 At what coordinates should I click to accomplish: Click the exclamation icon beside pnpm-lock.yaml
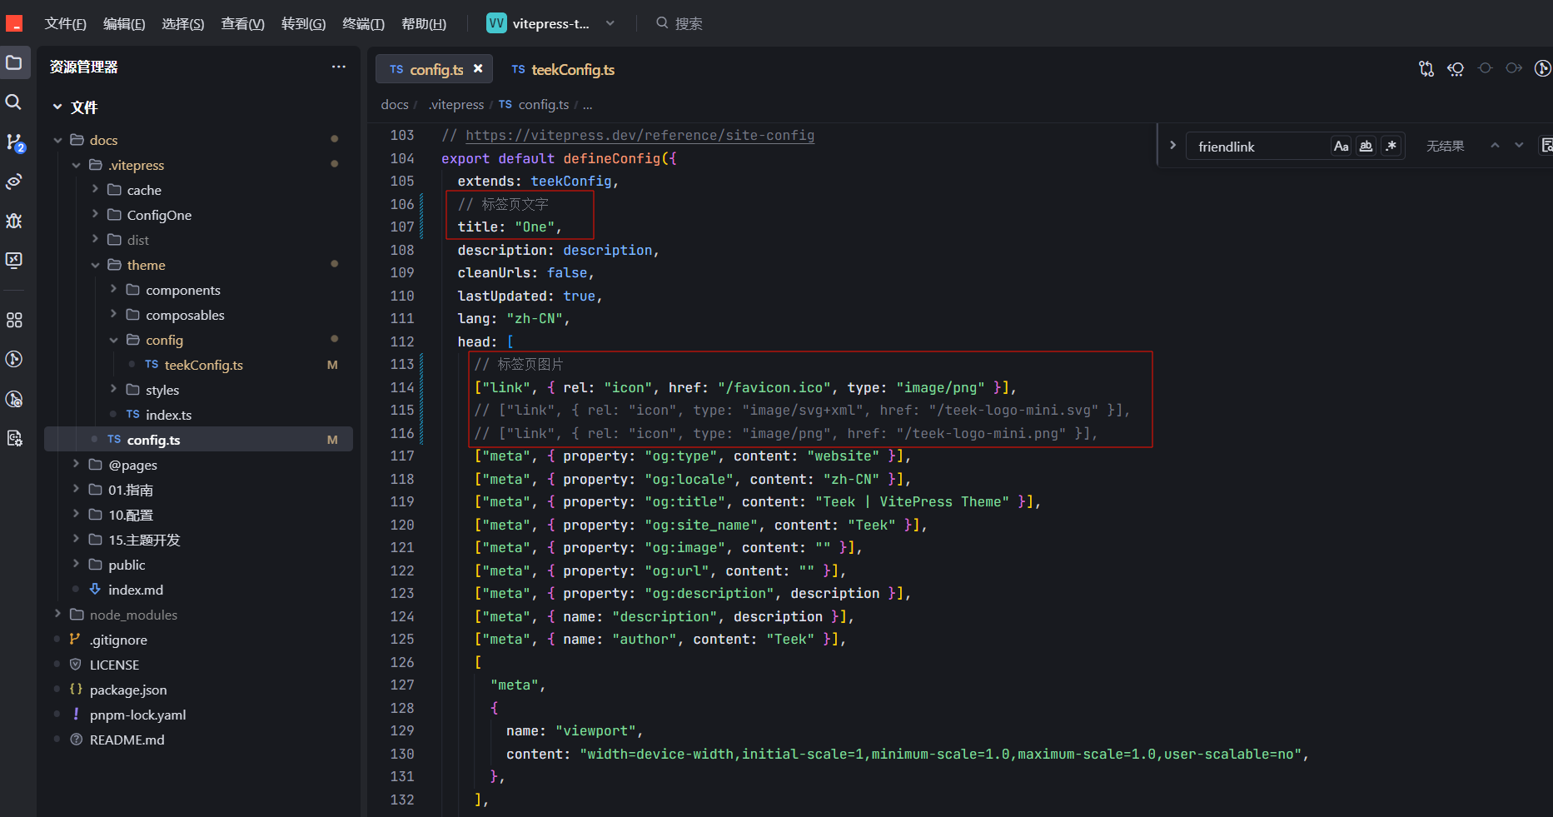coord(76,715)
